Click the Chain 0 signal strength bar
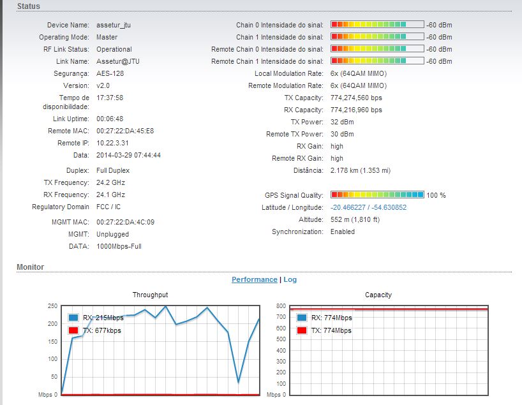 (x=377, y=24)
